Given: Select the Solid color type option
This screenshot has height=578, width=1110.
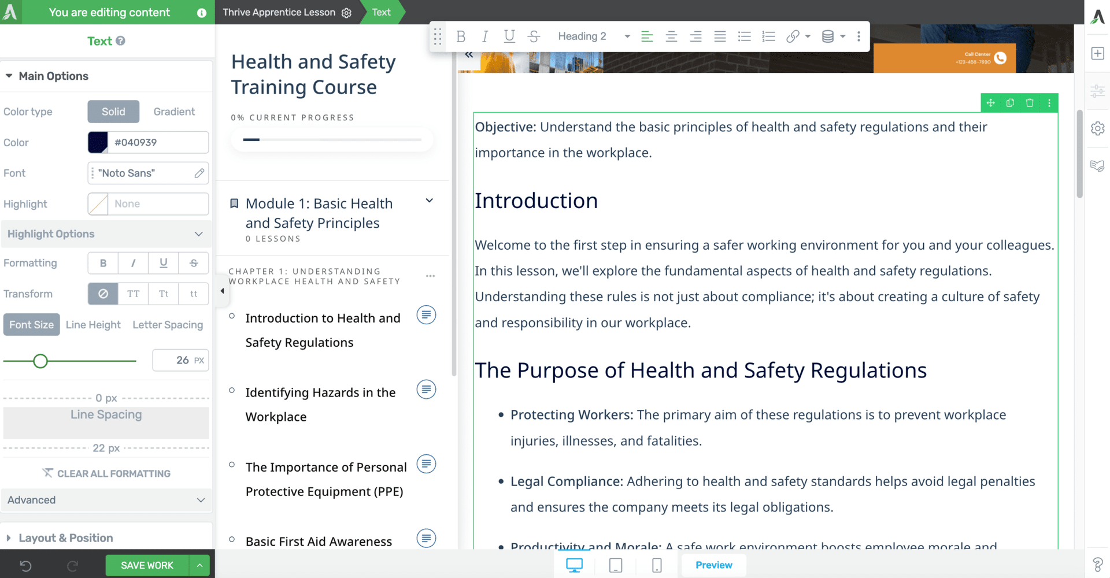Looking at the screenshot, I should point(113,112).
